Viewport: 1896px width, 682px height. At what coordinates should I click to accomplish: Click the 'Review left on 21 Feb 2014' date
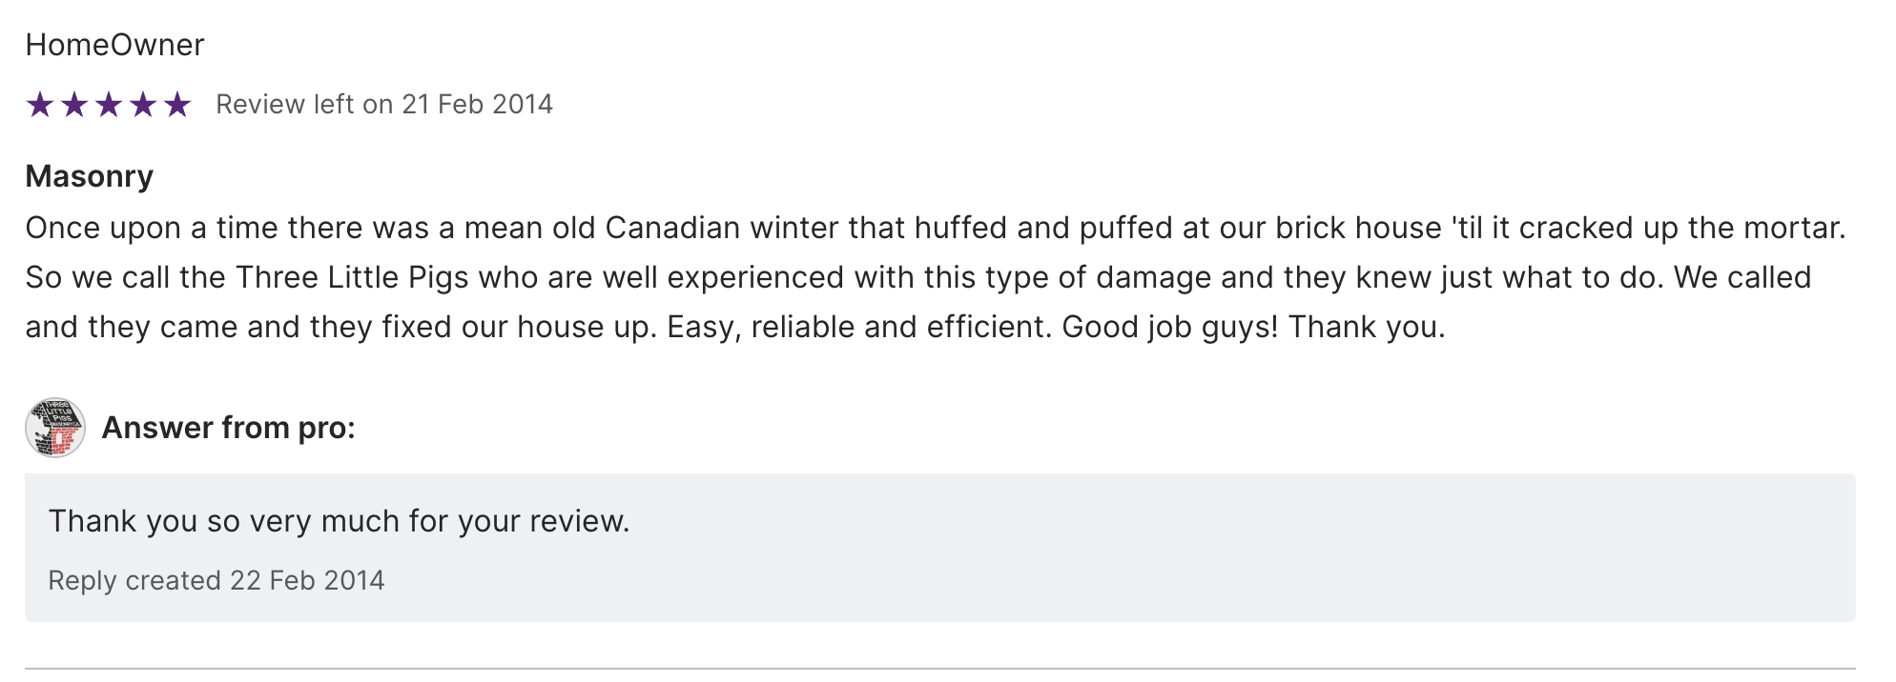[x=383, y=105]
